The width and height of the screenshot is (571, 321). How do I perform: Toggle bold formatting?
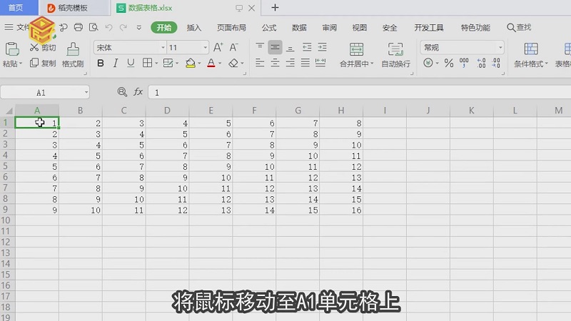tap(101, 63)
